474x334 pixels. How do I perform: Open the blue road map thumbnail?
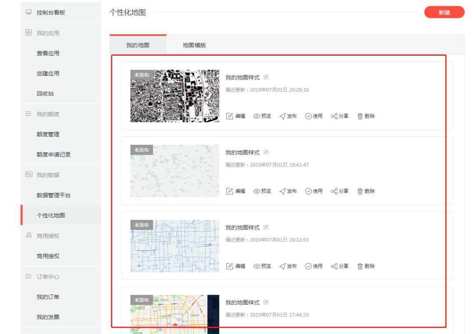(175, 246)
